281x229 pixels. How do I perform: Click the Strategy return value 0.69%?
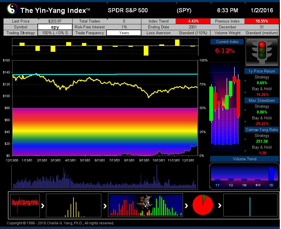tap(262, 83)
